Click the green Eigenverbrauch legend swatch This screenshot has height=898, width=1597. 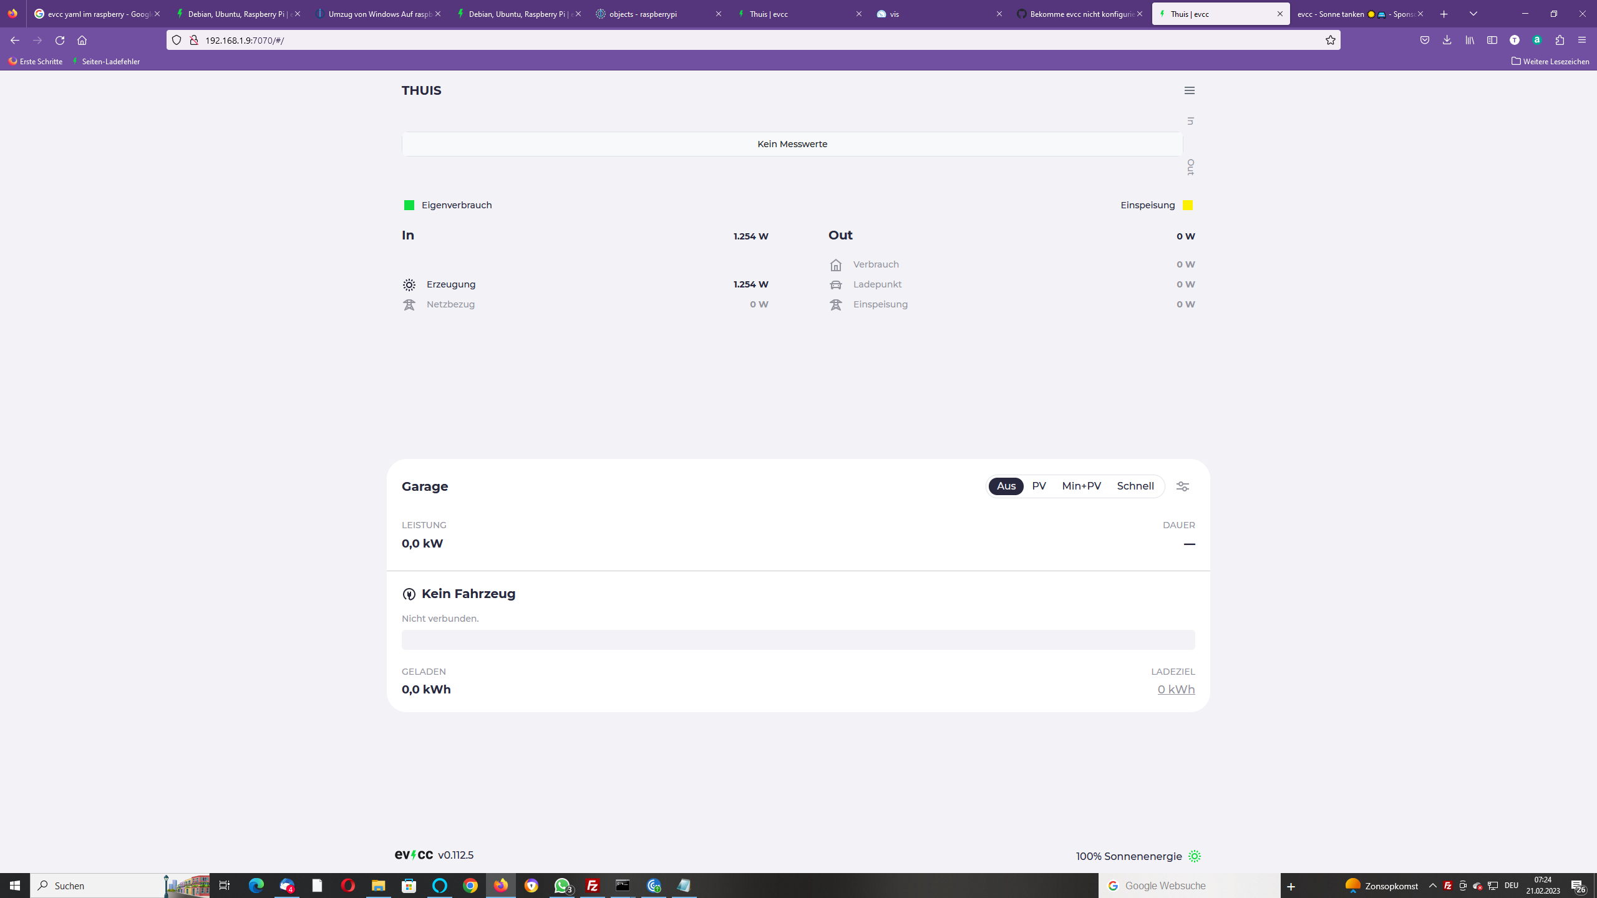[409, 205]
